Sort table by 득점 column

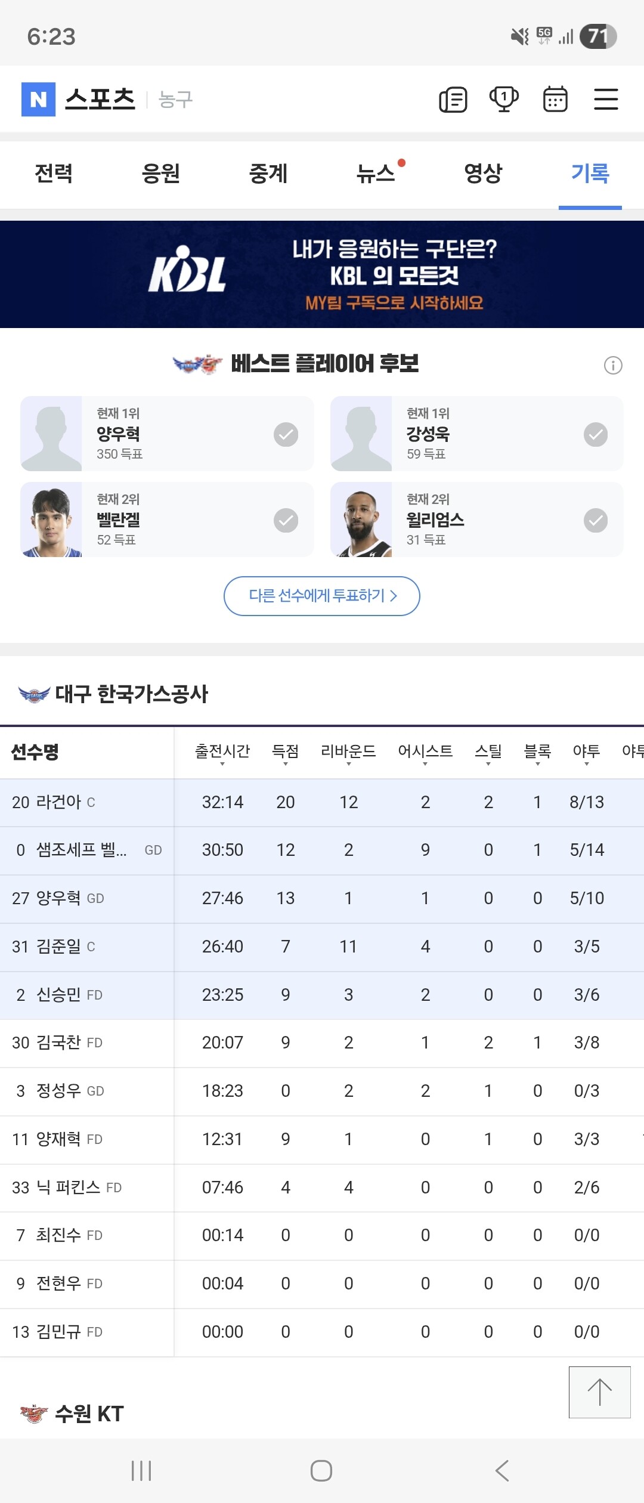pyautogui.click(x=285, y=752)
